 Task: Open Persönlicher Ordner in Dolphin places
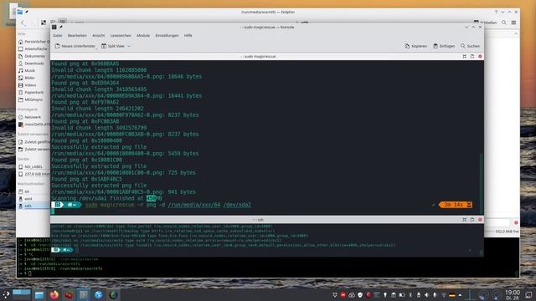tap(33, 42)
